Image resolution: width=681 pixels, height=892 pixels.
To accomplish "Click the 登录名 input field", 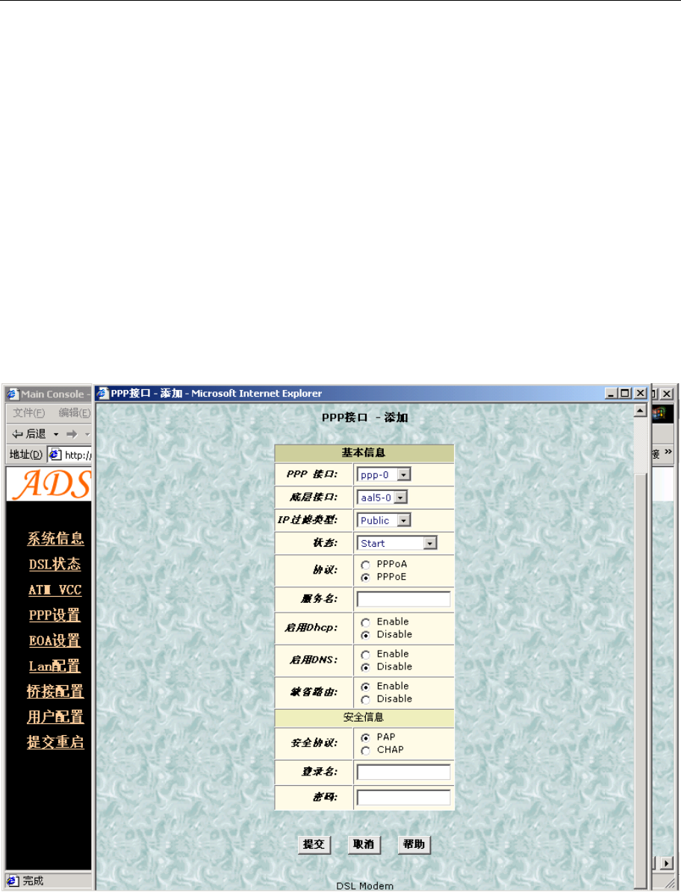I will click(x=404, y=772).
